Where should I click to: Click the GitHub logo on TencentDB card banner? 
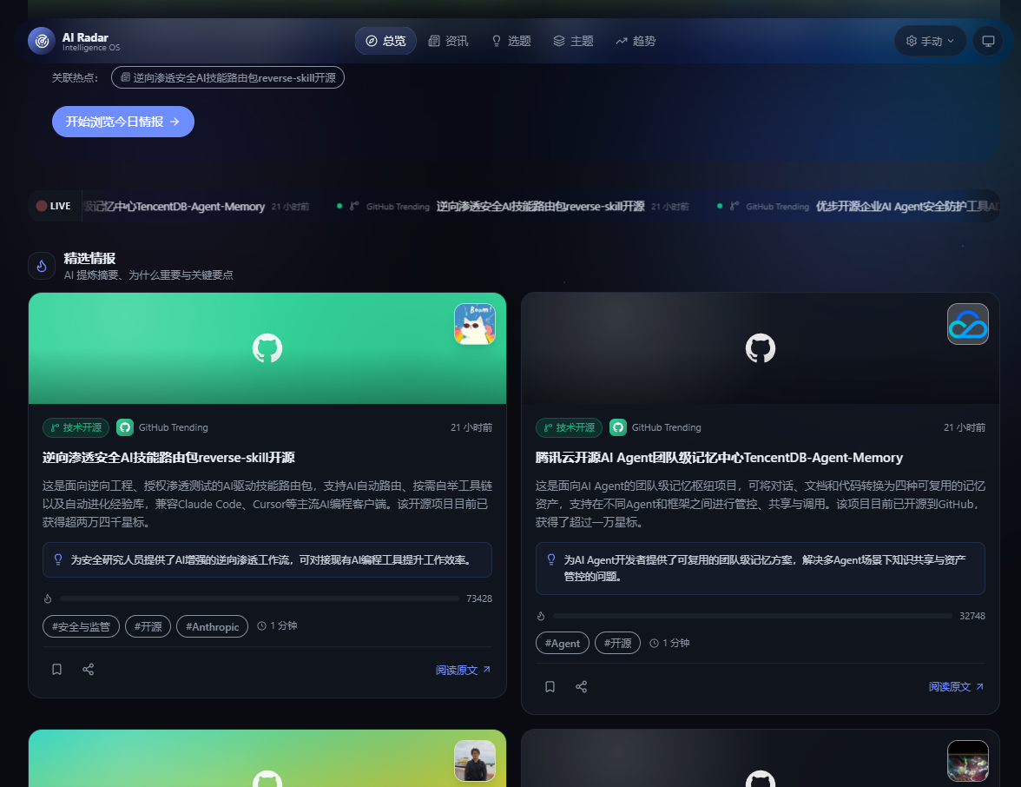coord(760,347)
